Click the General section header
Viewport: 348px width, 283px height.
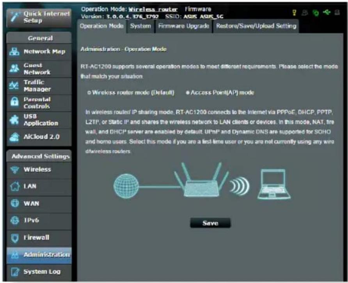[39, 38]
